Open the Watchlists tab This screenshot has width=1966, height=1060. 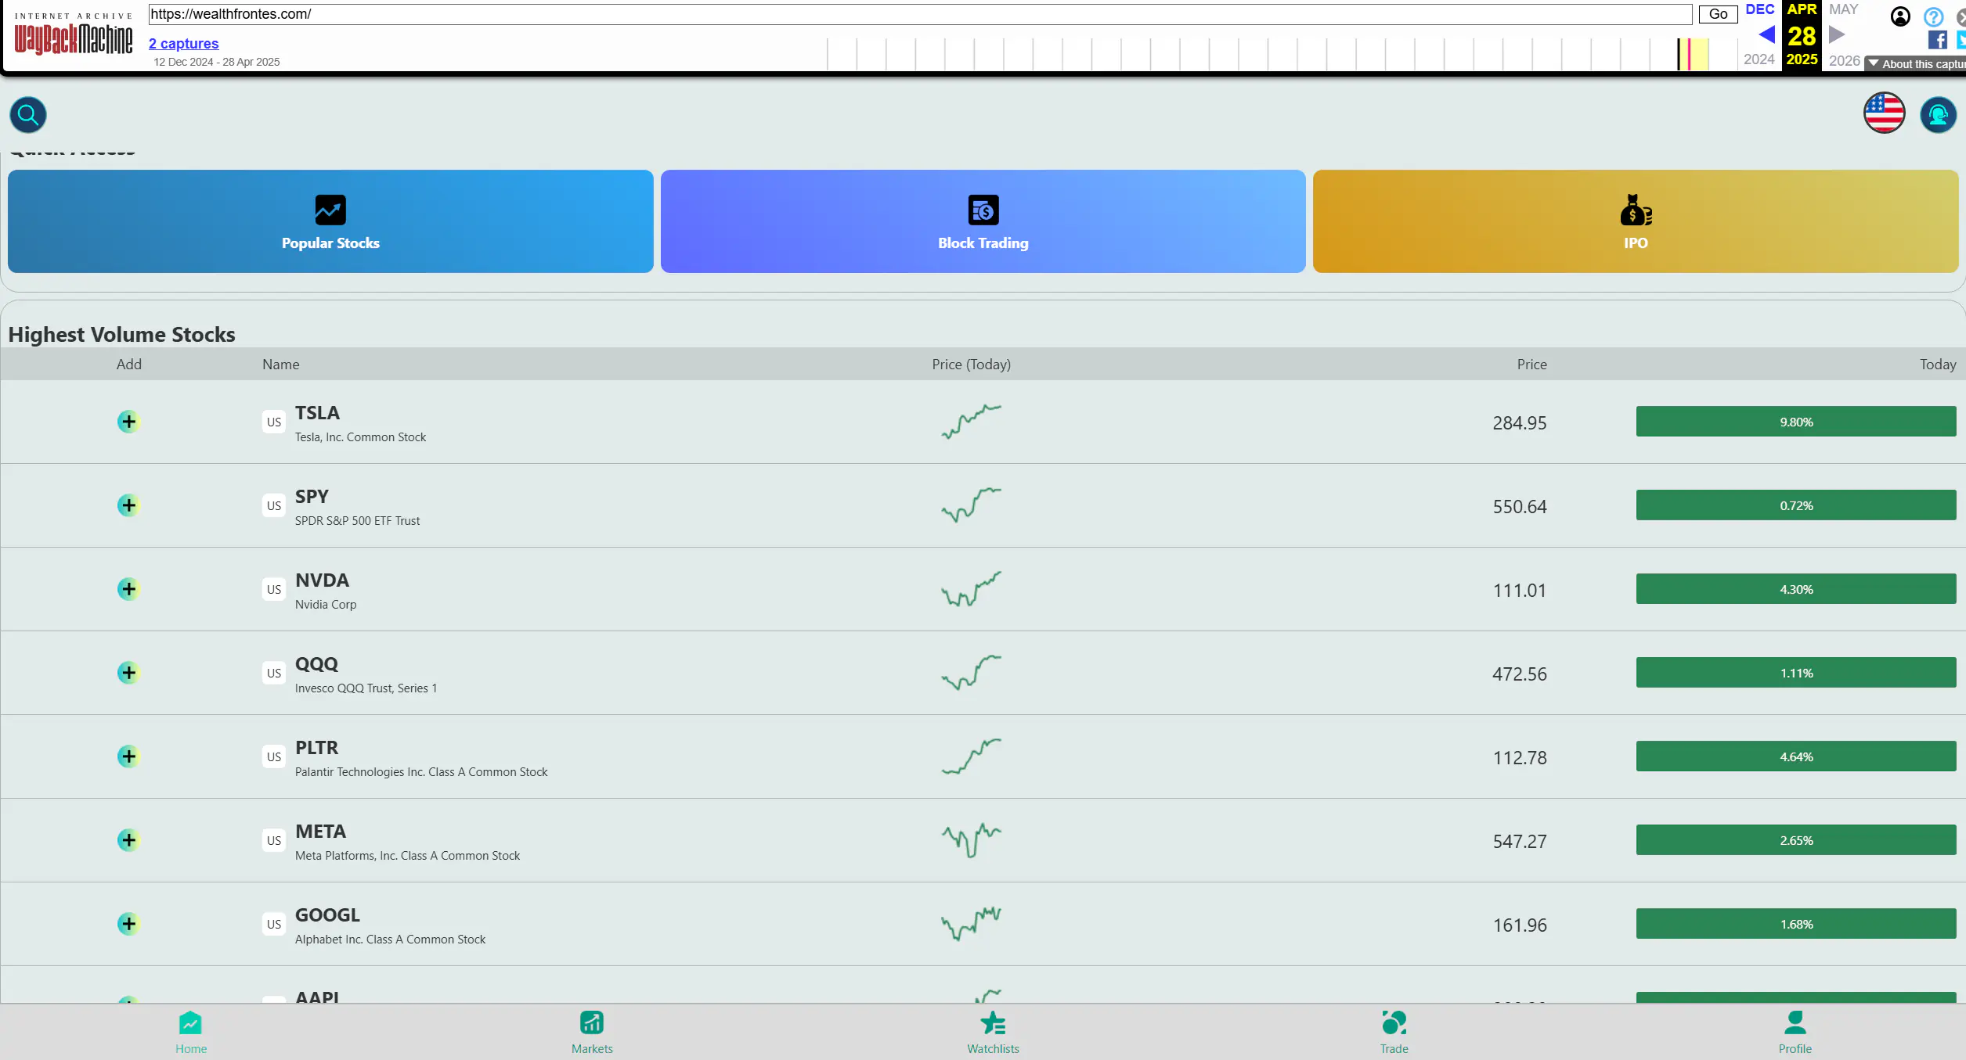(x=993, y=1033)
